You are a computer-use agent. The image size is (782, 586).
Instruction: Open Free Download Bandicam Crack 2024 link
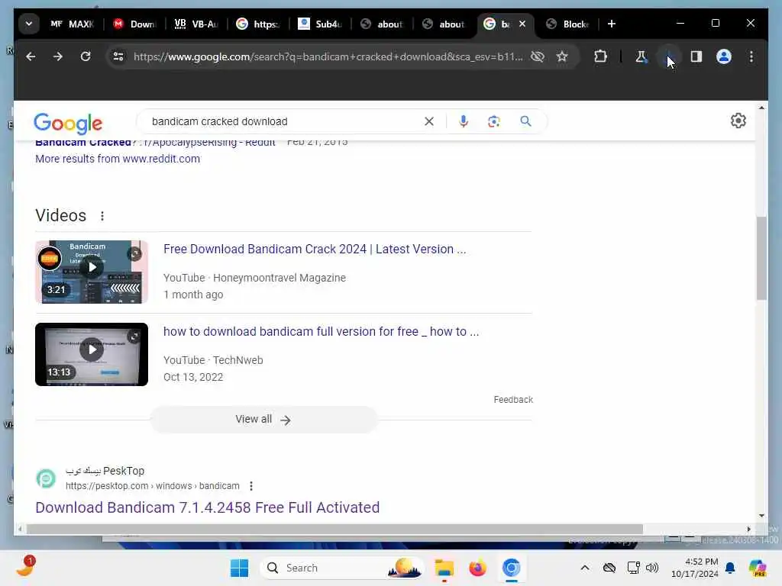coord(315,250)
